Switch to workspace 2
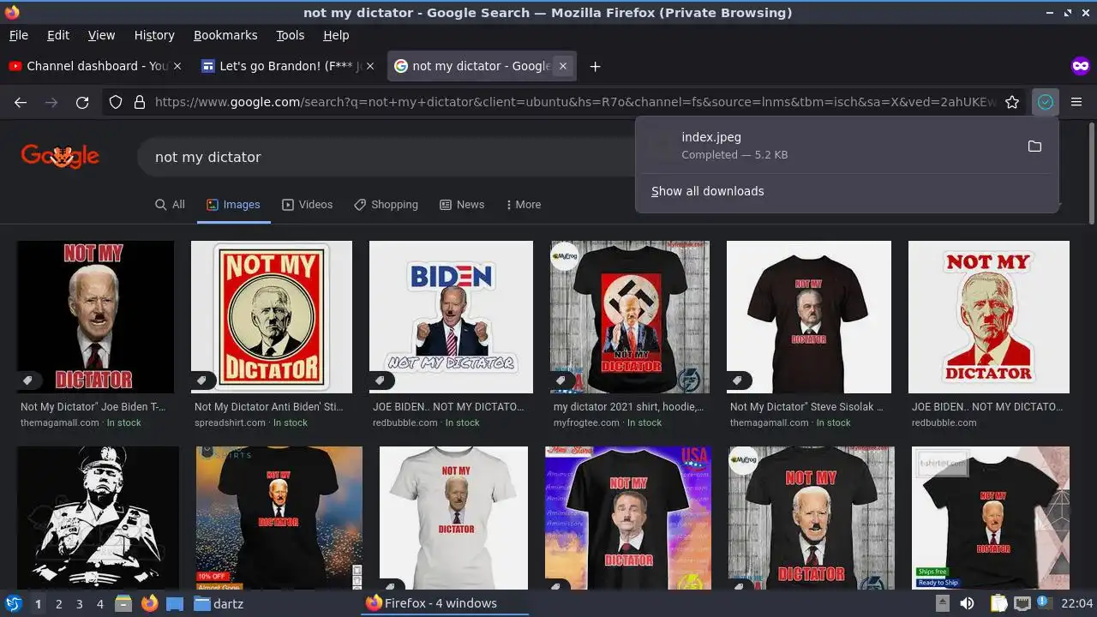Screen dimensions: 1097x617 tap(58, 603)
